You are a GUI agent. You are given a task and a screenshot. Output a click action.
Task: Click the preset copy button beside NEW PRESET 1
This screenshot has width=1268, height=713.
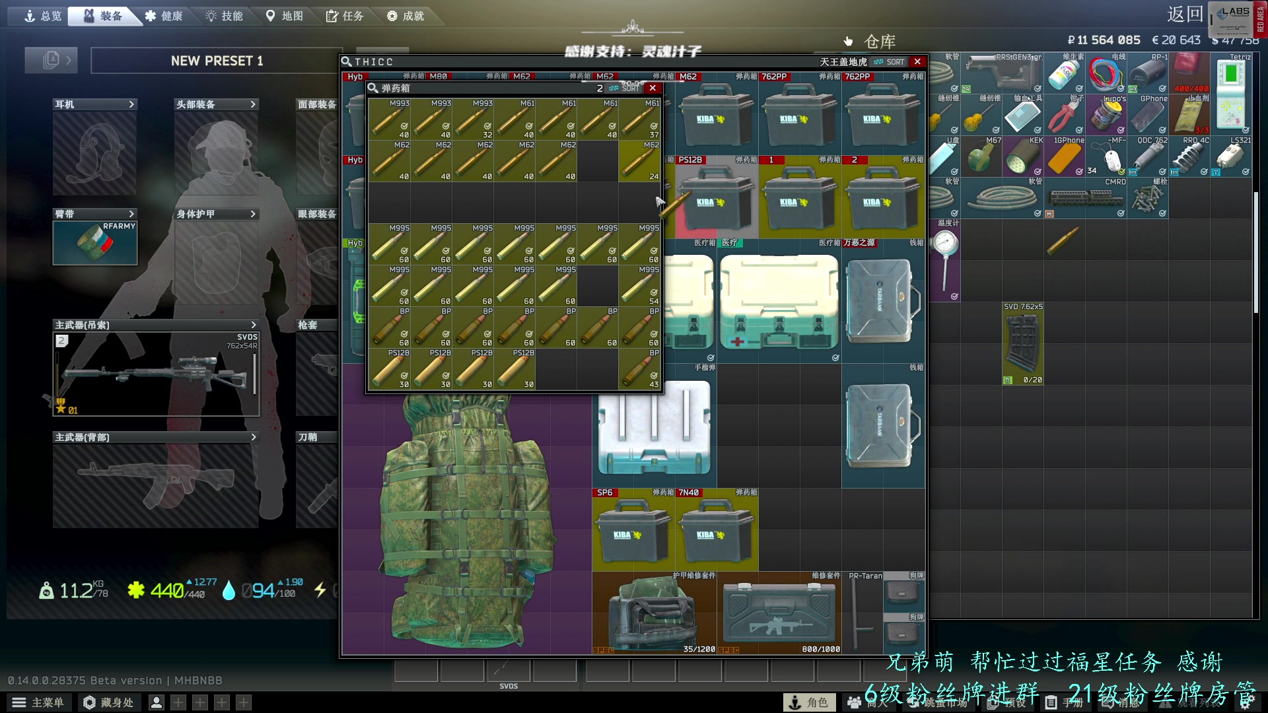click(51, 60)
